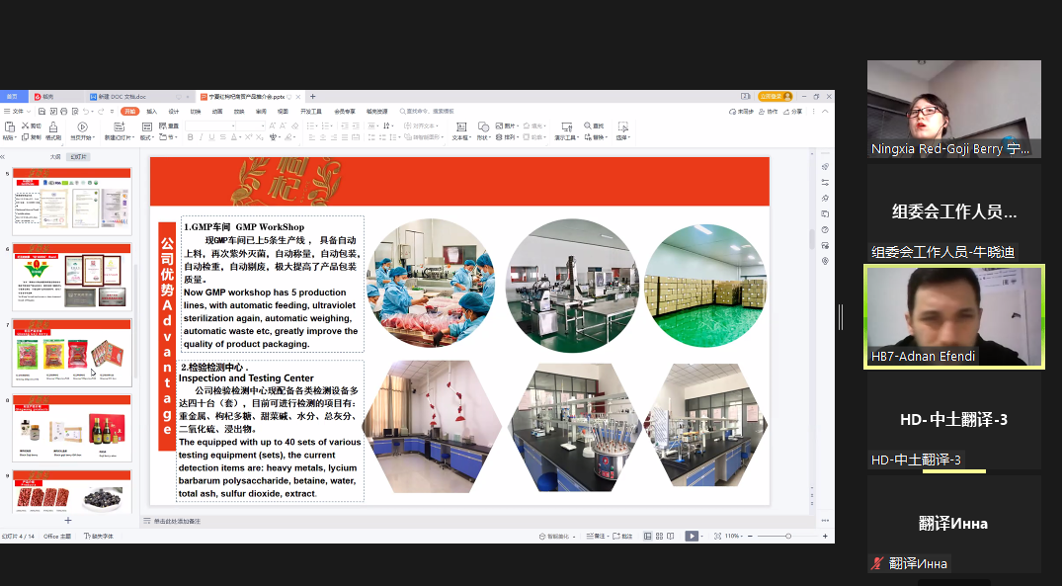Click the Picture insert icon
1063x586 pixels.
click(x=499, y=126)
